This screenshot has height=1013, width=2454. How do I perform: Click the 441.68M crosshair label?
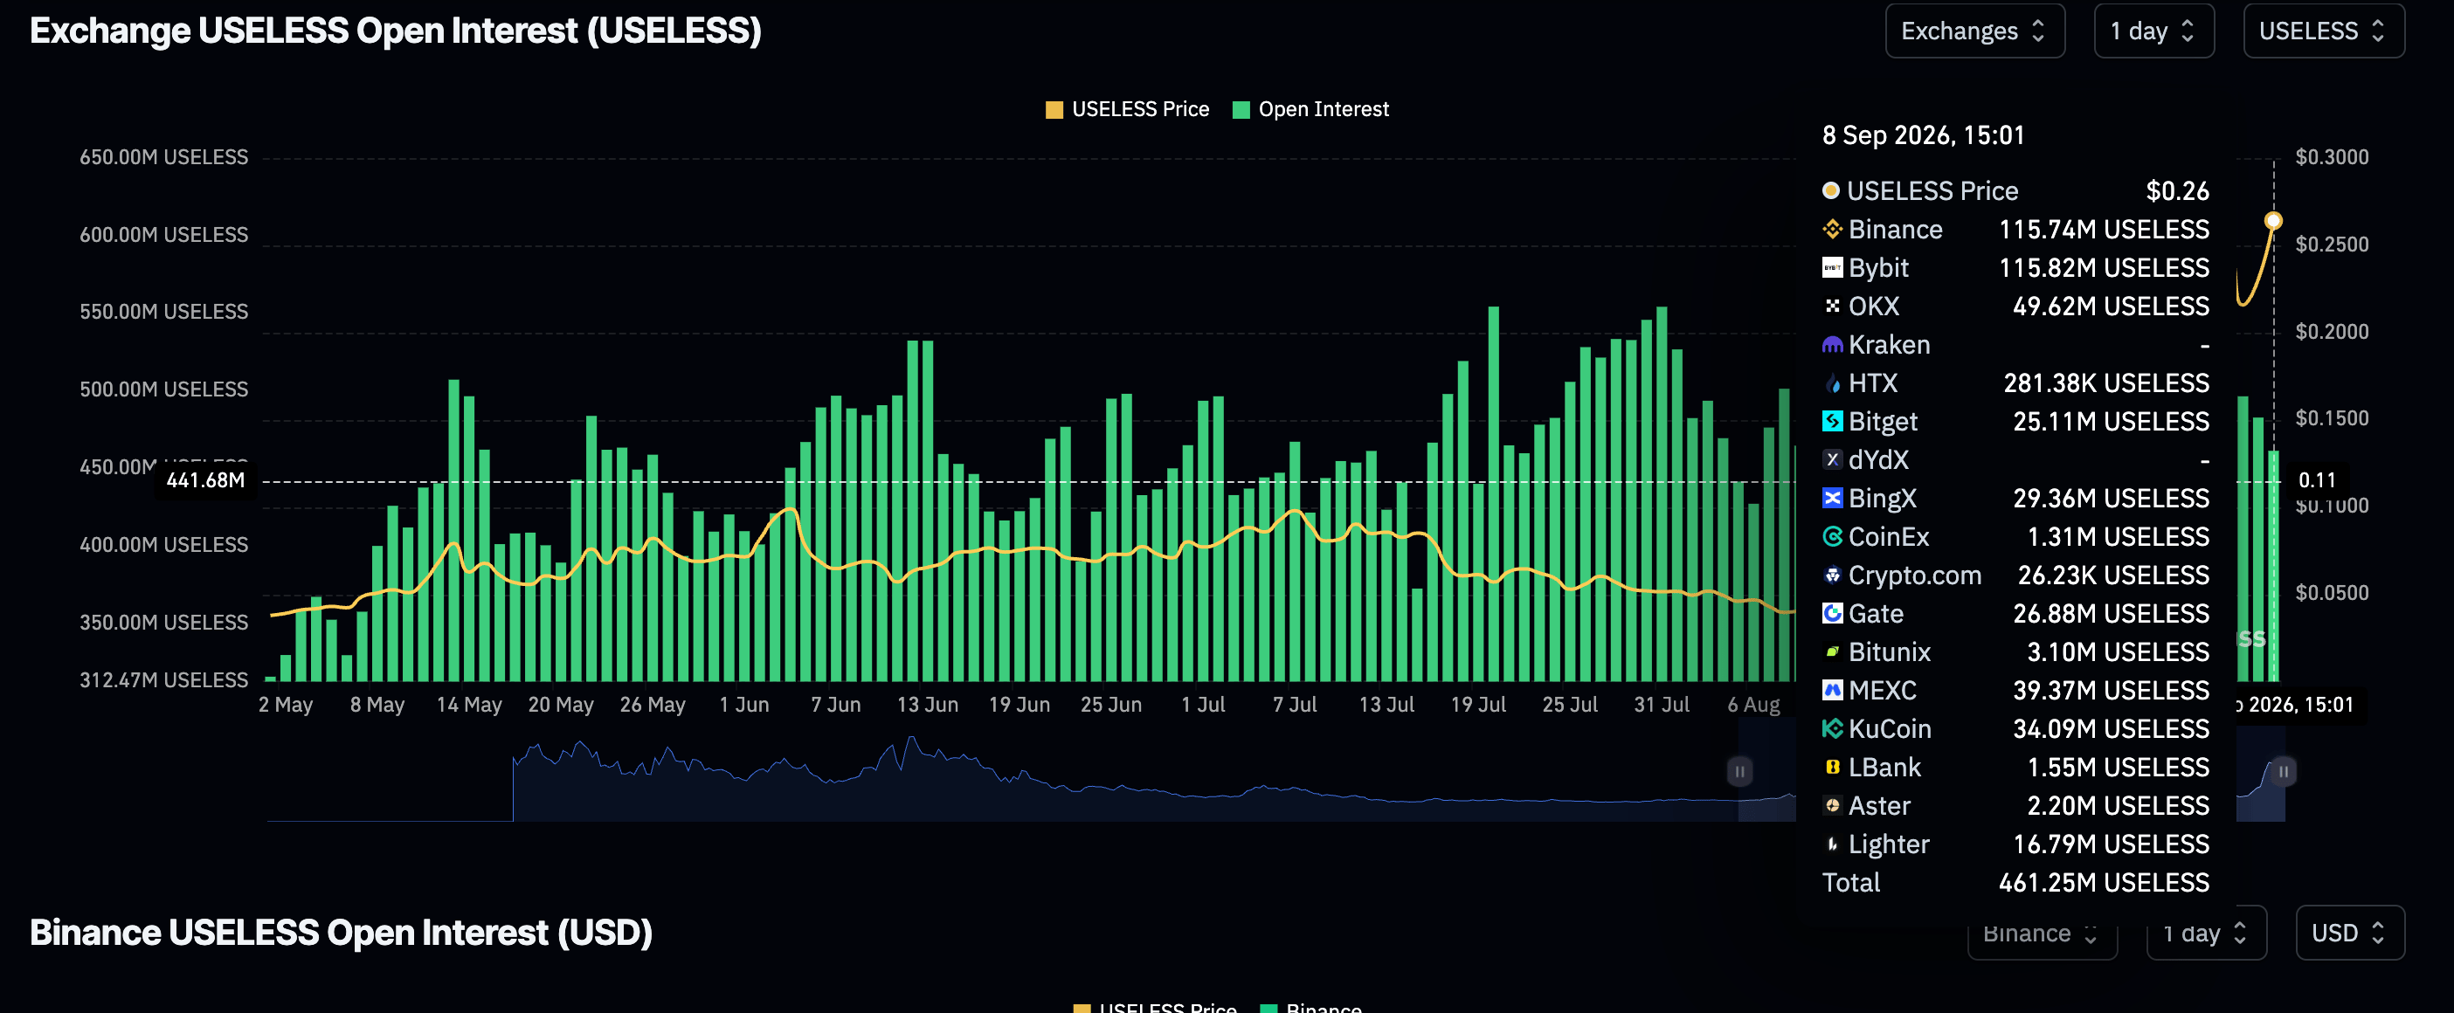(x=206, y=481)
